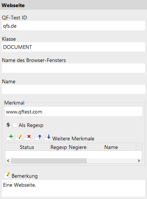This screenshot has width=147, height=199.
Task: Click the table's right scroll arrow
Action: point(139,161)
